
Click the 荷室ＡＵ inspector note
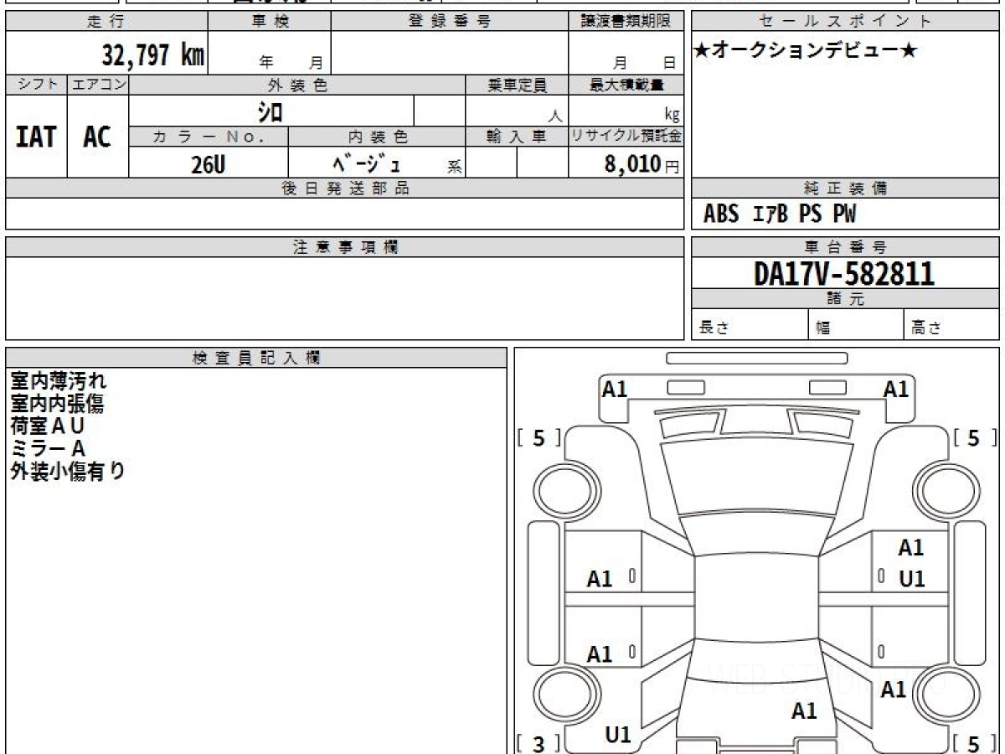click(48, 426)
